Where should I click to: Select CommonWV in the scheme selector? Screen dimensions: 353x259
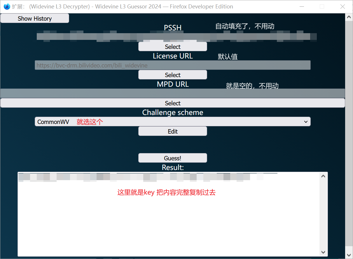(x=53, y=121)
